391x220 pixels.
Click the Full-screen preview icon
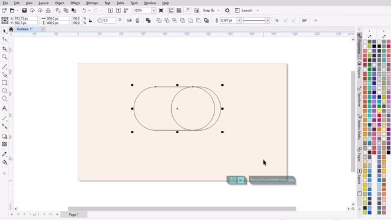point(161,10)
